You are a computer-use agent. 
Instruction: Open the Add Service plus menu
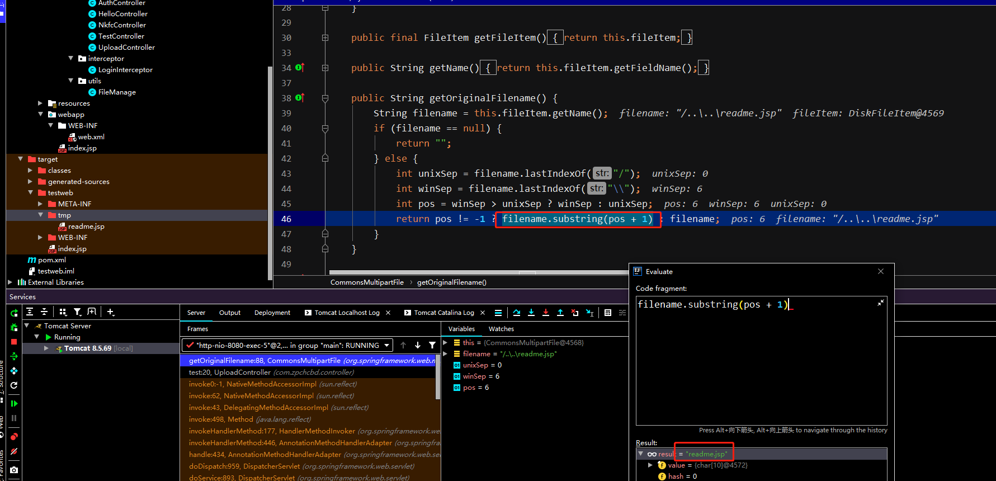[x=111, y=312]
